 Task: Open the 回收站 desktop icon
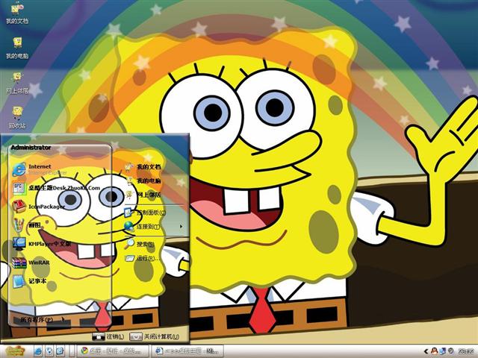pos(16,116)
